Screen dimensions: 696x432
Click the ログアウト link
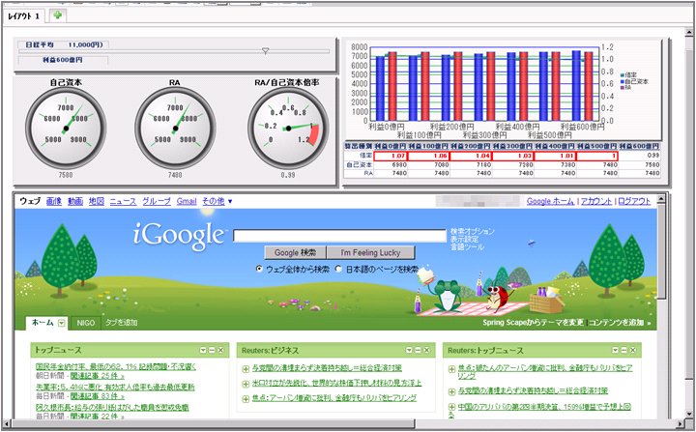click(x=634, y=202)
